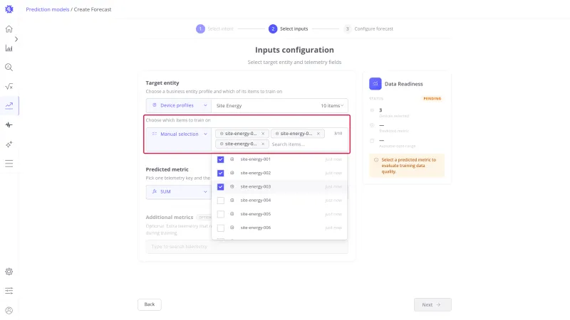
Task: Remove the second site-energy chip on top row
Action: pos(318,134)
